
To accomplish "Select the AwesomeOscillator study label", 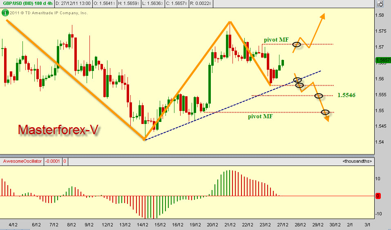I will 22,161.
